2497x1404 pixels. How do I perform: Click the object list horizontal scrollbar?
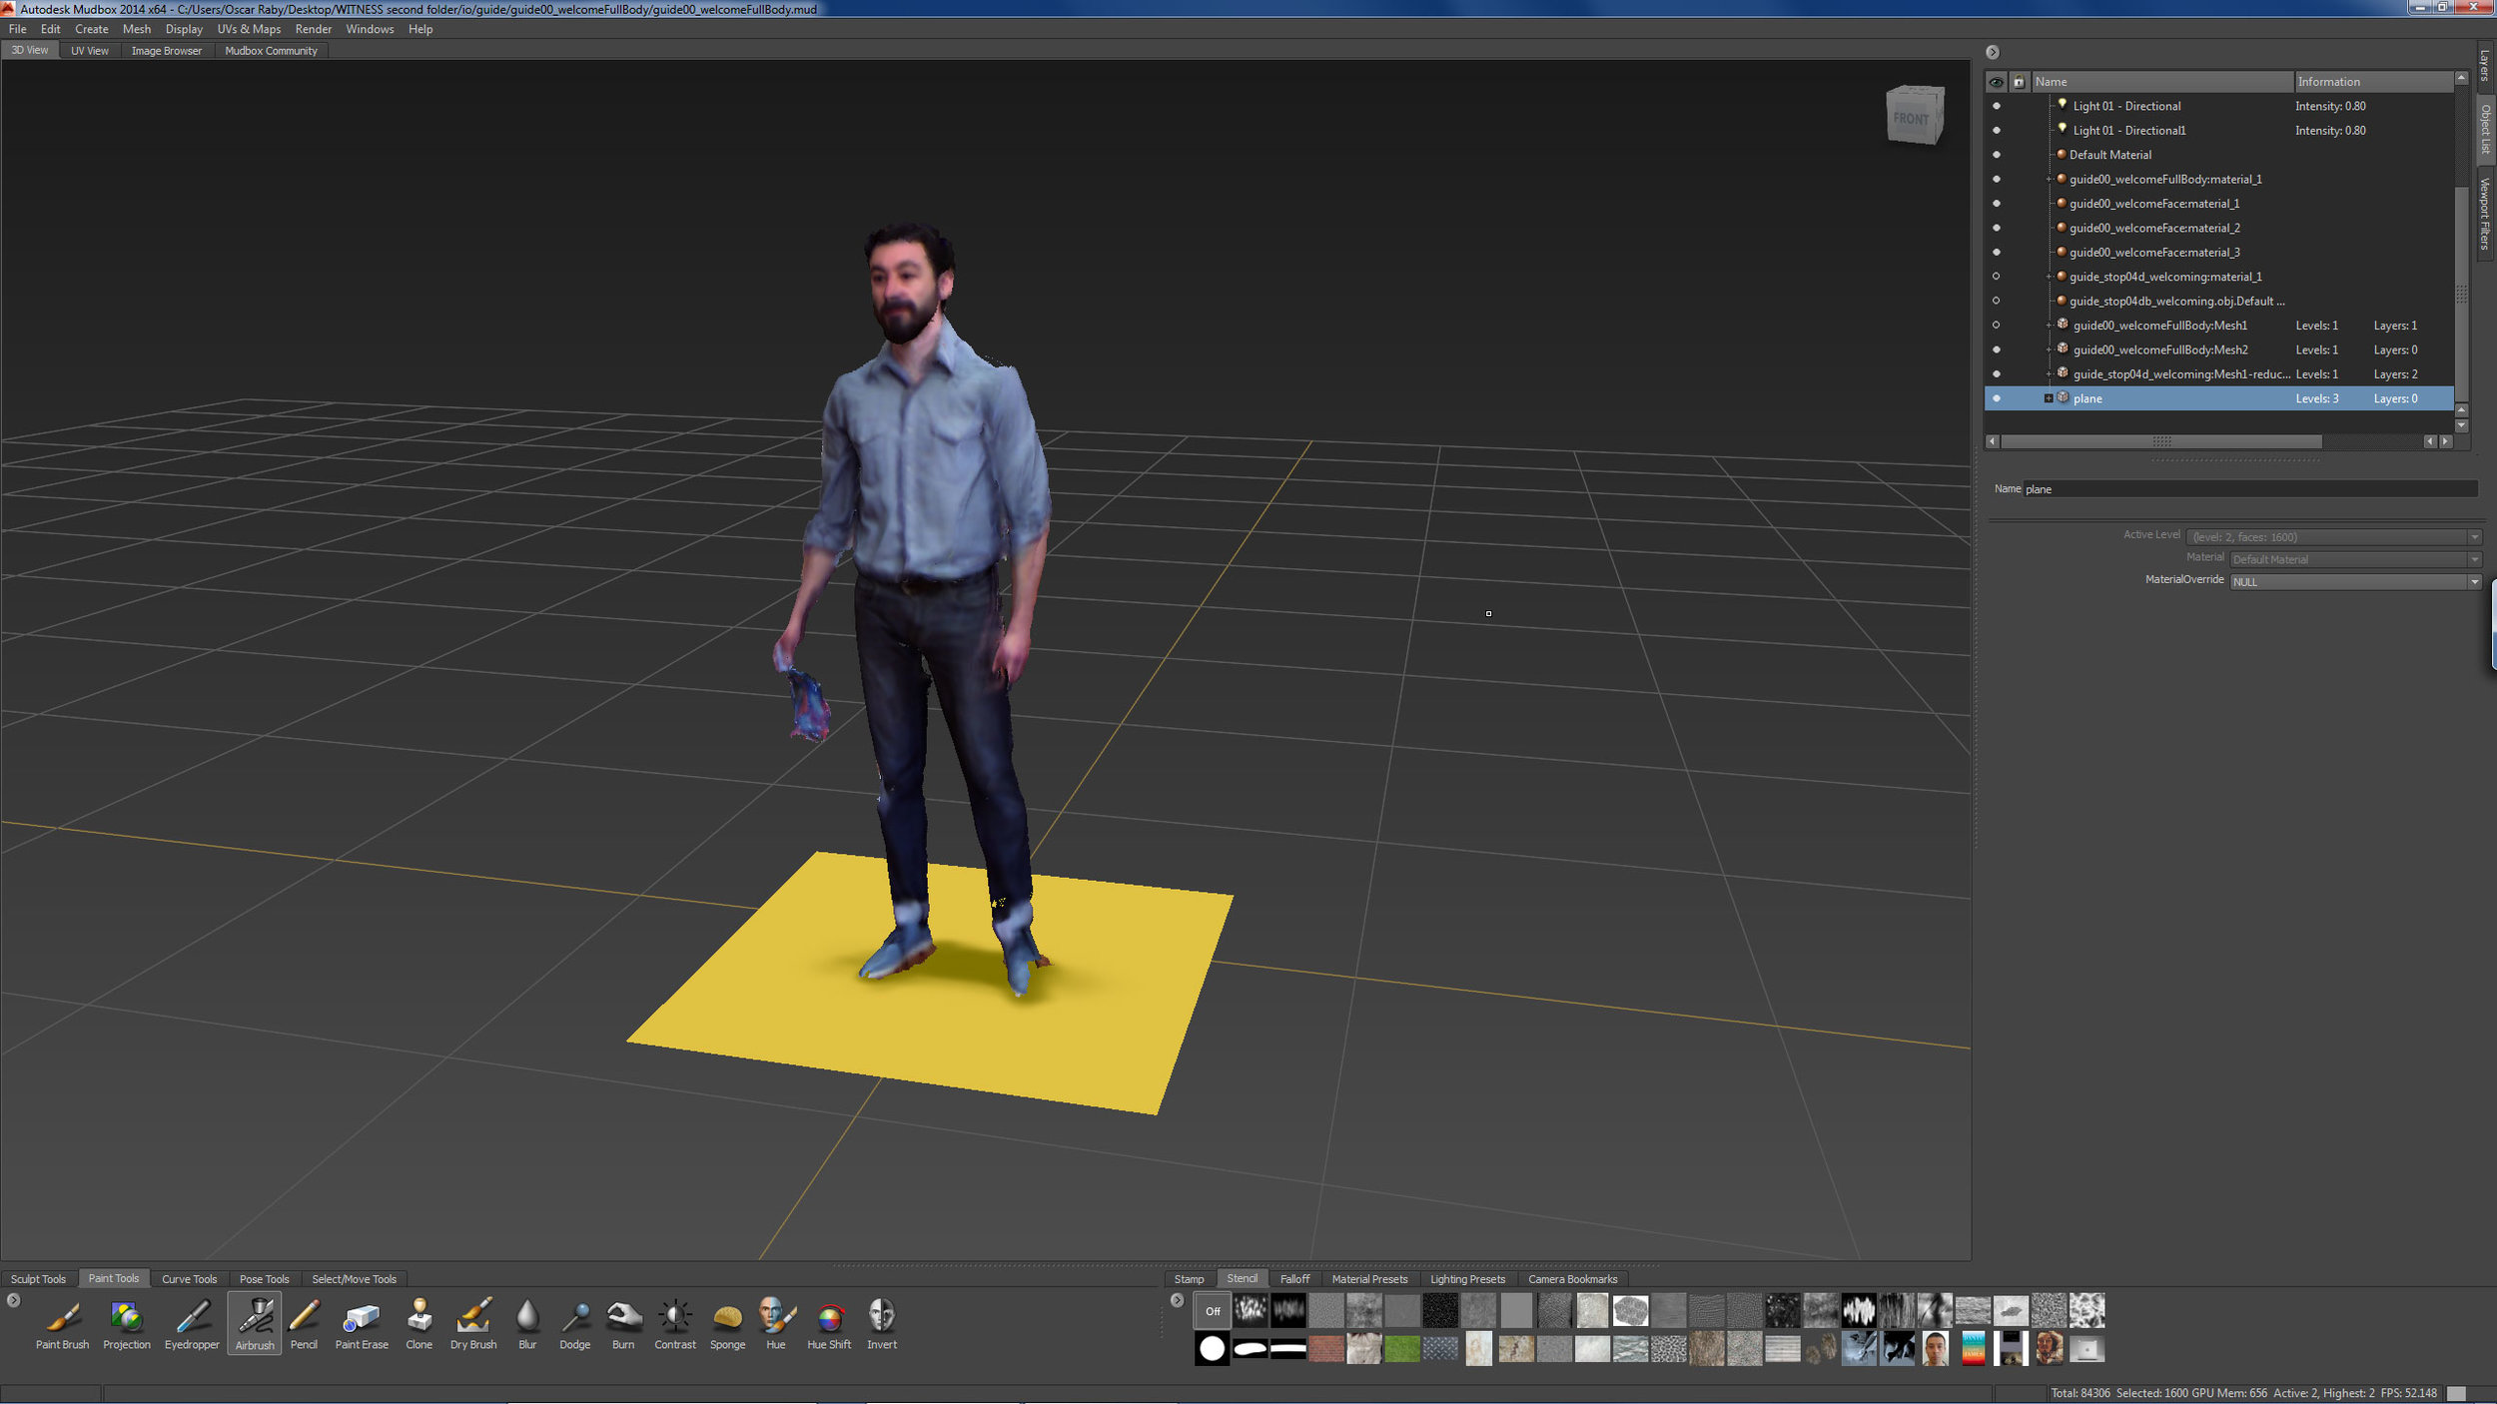click(x=2161, y=441)
